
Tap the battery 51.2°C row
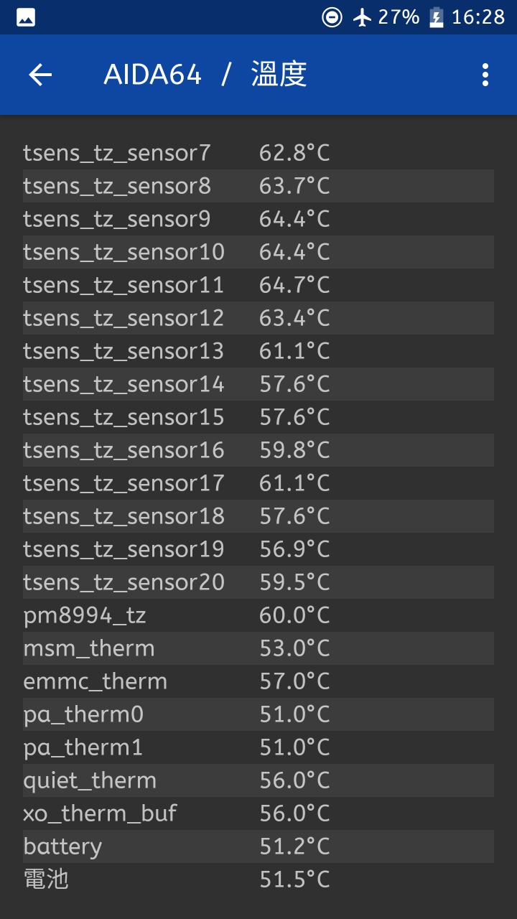258,846
